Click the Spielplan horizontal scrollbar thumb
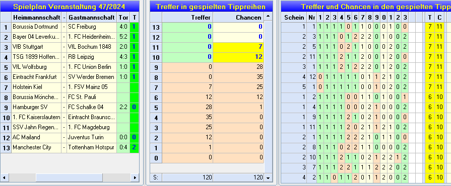Screen dimensions: 451x186 click(69, 177)
